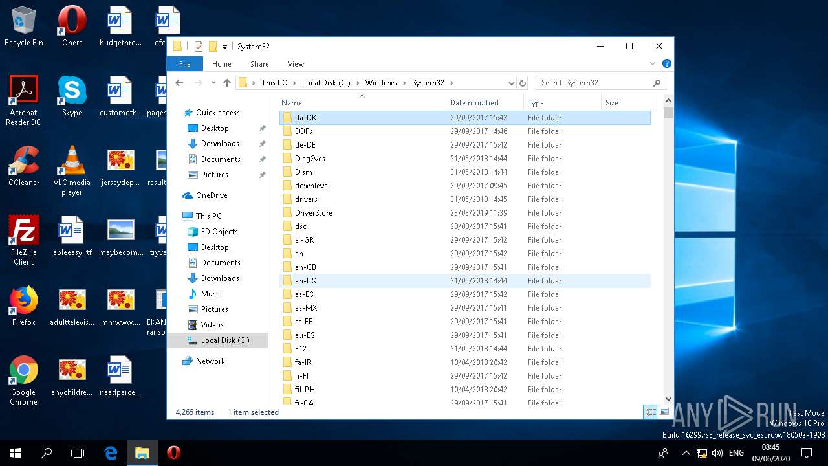
Task: Select OneDrive in navigation pane
Action: click(212, 195)
